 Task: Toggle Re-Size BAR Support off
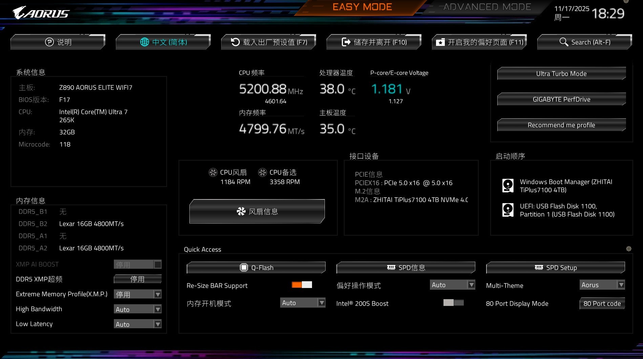[x=301, y=285]
